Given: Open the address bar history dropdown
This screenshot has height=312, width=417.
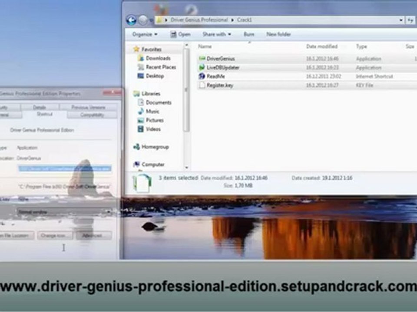Looking at the screenshot, I should [x=401, y=20].
